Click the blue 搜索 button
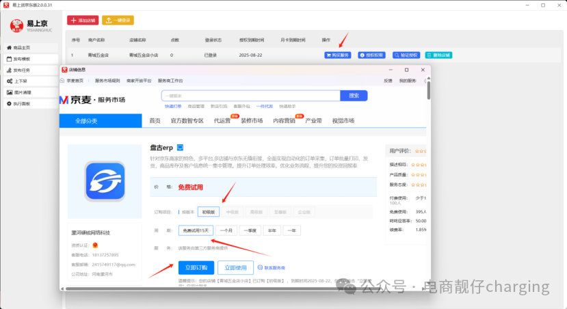Screen dimensions: 567x309 (x=354, y=96)
